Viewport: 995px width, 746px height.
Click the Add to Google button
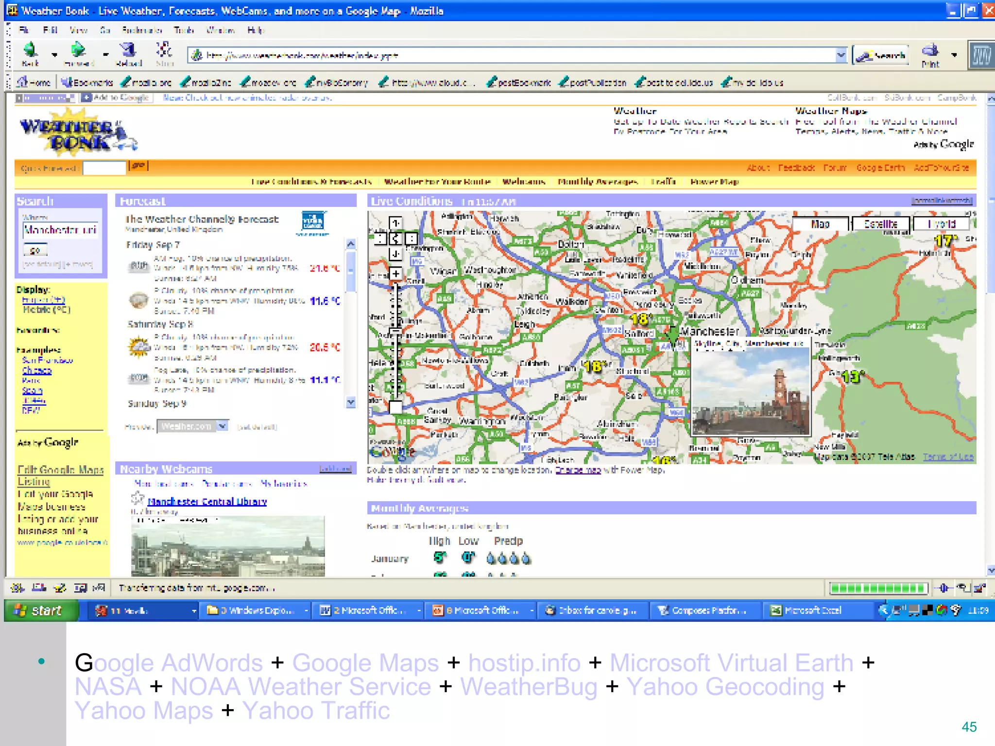[x=116, y=98]
